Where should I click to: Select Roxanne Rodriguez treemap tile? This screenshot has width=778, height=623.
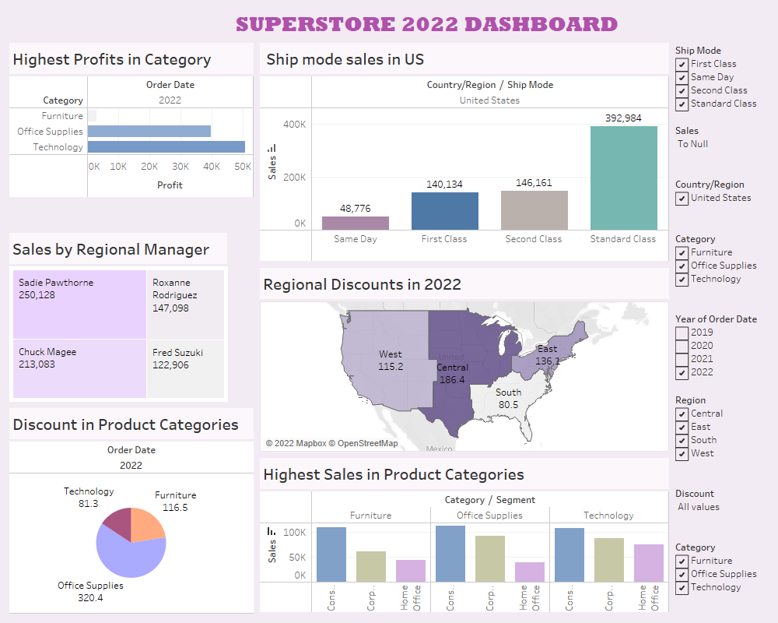[x=185, y=304]
